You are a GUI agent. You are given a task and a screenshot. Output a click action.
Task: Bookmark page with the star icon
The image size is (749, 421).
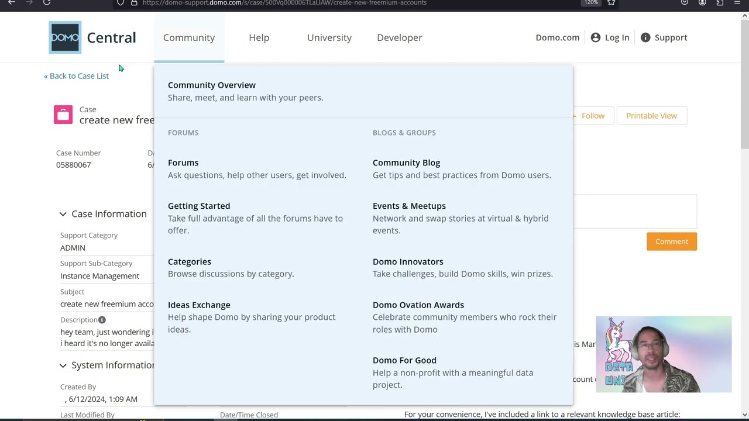[x=611, y=2]
